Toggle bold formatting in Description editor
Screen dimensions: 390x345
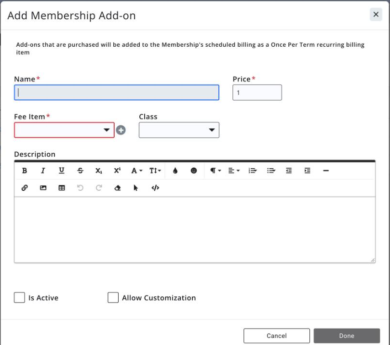pos(25,171)
